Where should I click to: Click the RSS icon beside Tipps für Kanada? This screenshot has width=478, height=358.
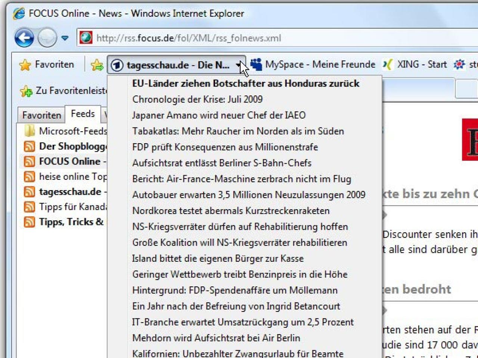[x=30, y=207]
